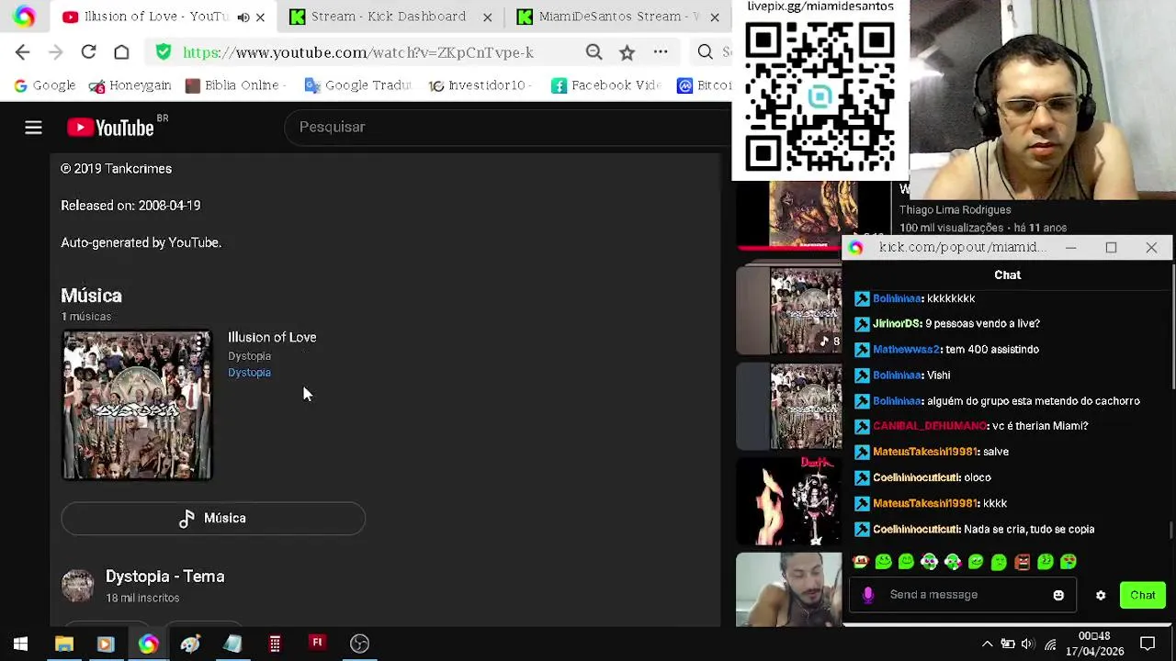The height and width of the screenshot is (661, 1176).
Task: Click the Chat send button in Kick popout
Action: [x=1143, y=595]
